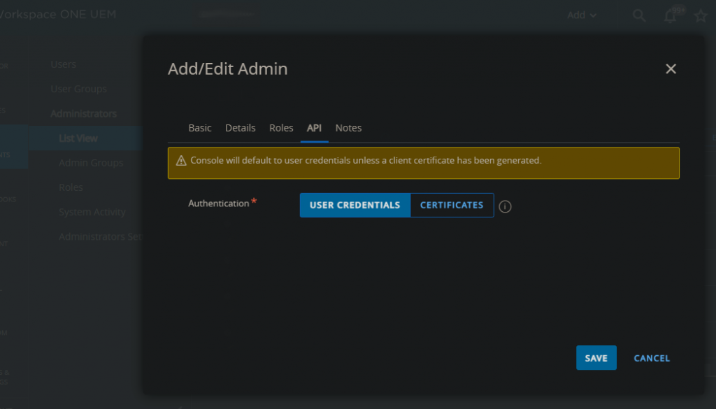Image resolution: width=716 pixels, height=409 pixels.
Task: Go to the Notes tab
Action: click(x=348, y=128)
